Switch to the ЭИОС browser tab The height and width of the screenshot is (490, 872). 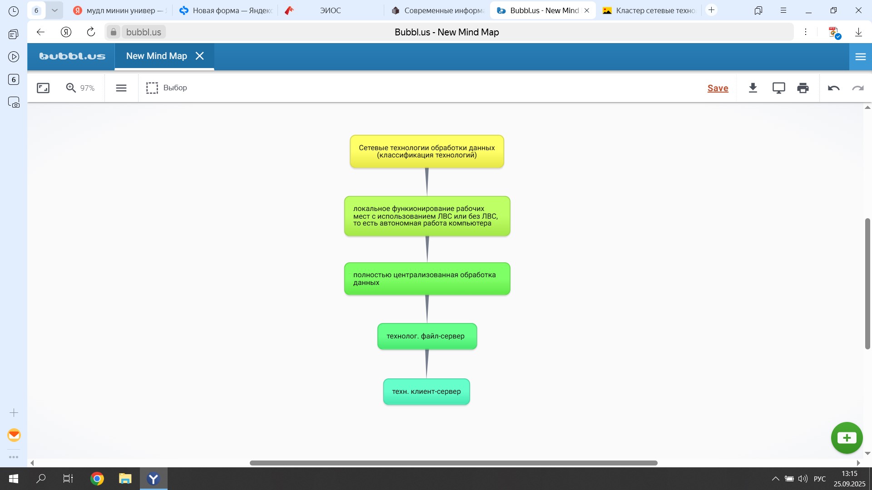(330, 10)
